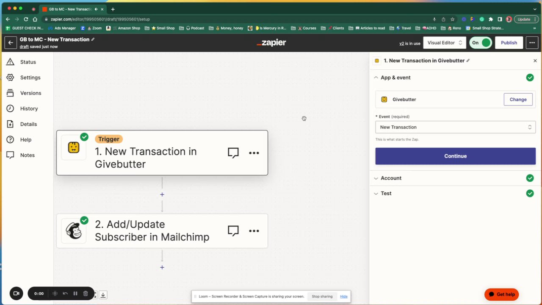This screenshot has height=305, width=542.
Task: Open three-dot menu on Mailchimp step
Action: click(254, 231)
